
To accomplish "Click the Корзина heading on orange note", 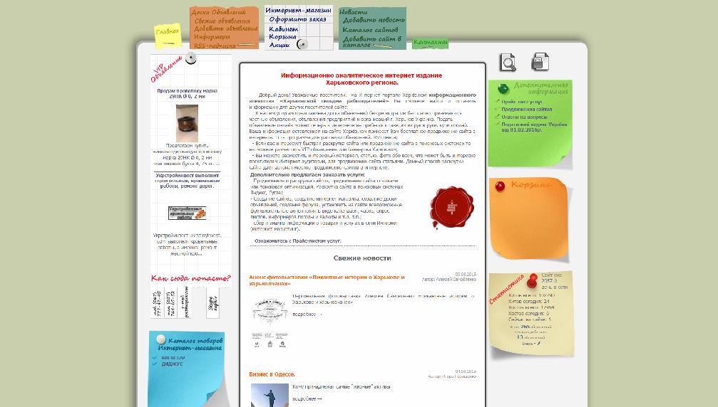I will click(x=531, y=184).
